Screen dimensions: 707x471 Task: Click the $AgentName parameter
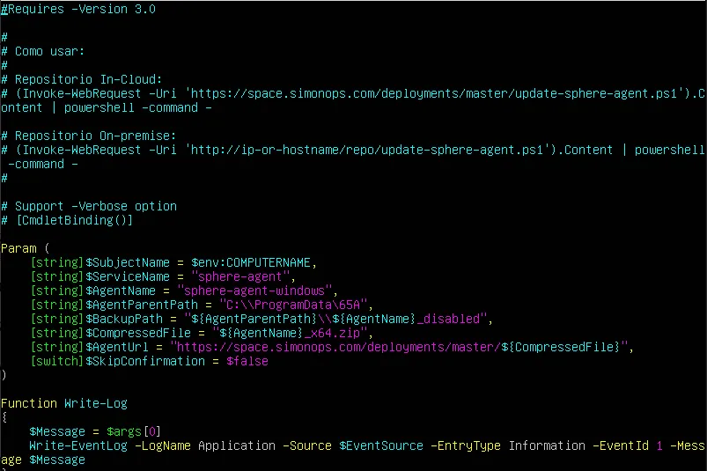[121, 291]
